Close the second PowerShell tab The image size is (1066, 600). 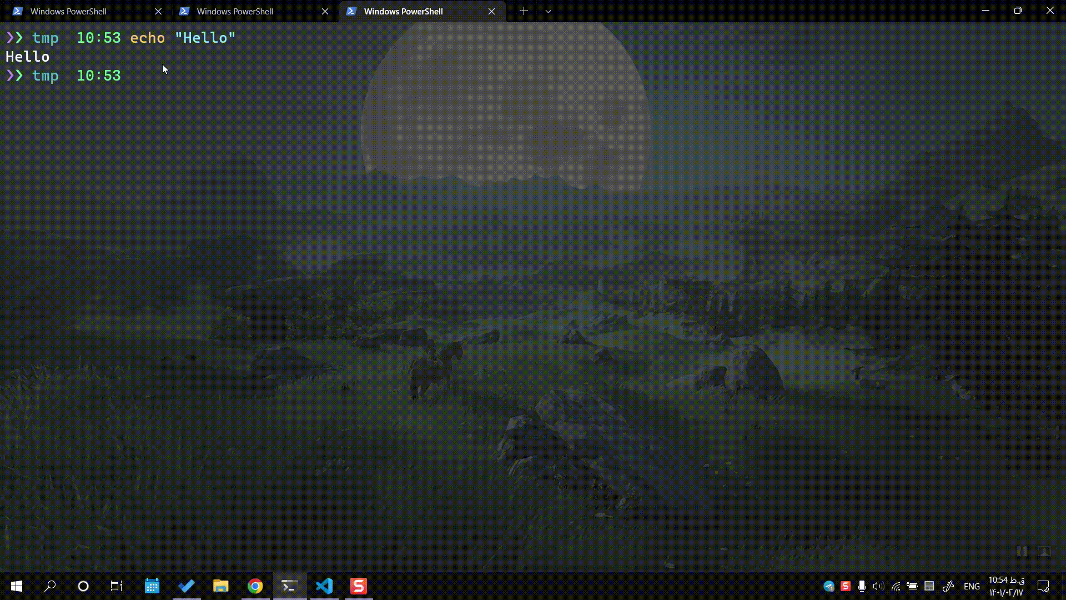(x=325, y=11)
